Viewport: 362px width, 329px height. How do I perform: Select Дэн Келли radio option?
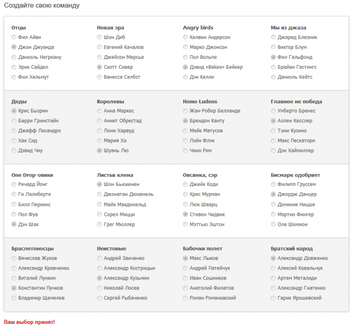click(x=186, y=77)
